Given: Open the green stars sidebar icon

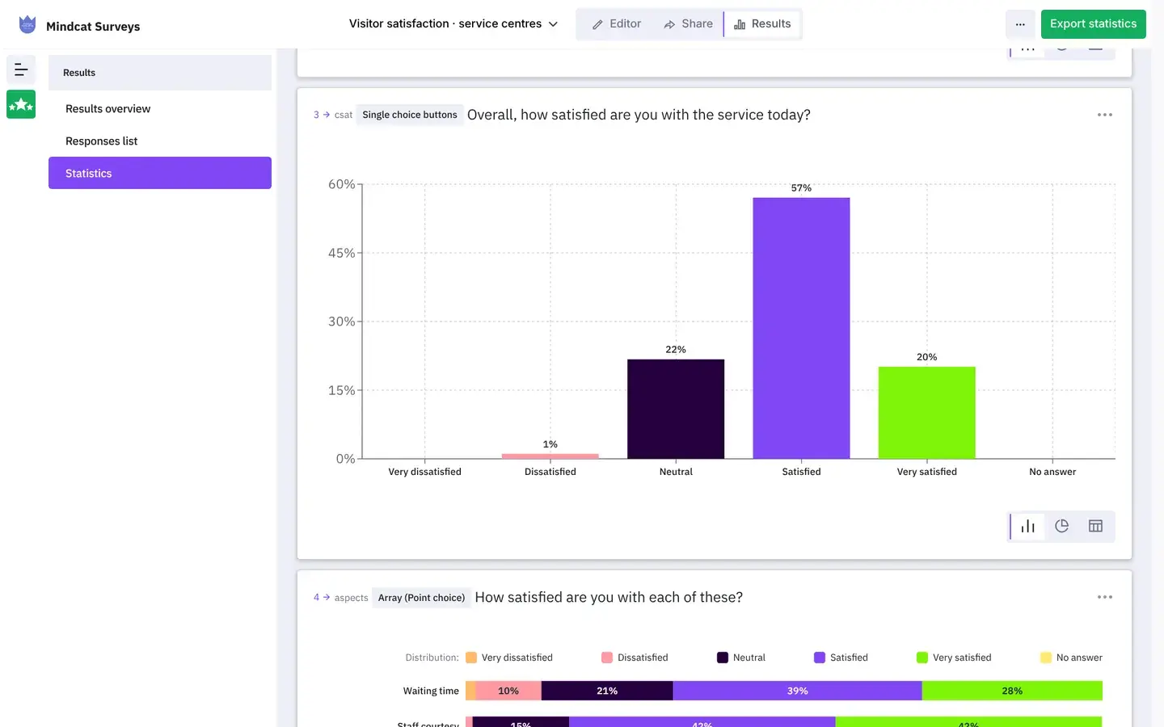Looking at the screenshot, I should tap(21, 104).
